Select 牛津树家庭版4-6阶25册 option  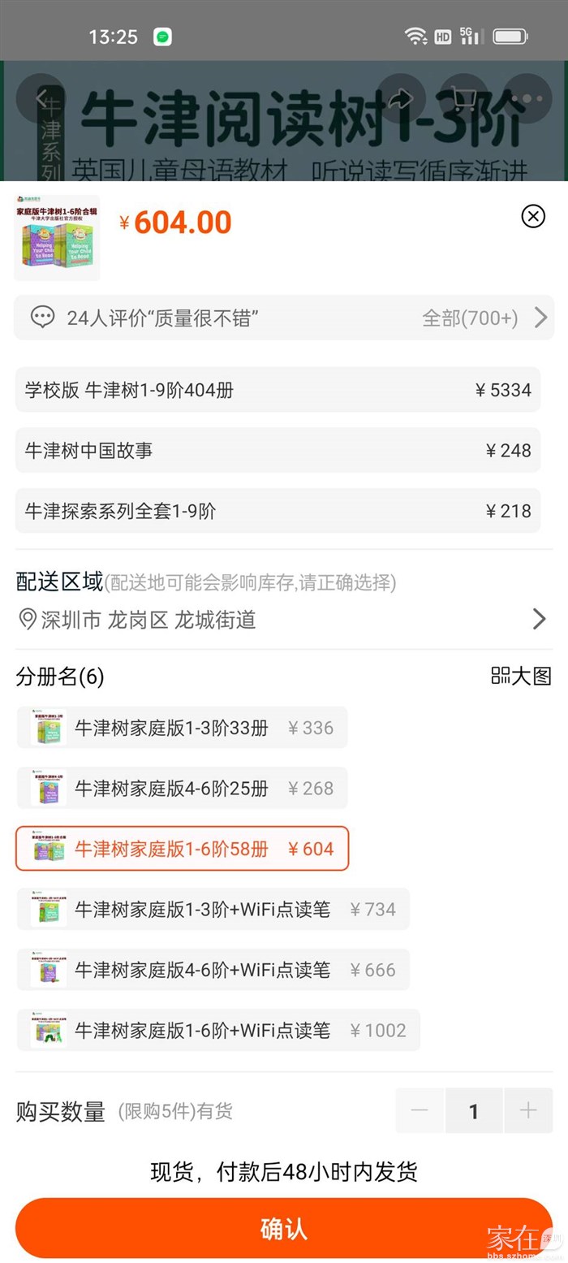coord(182,788)
